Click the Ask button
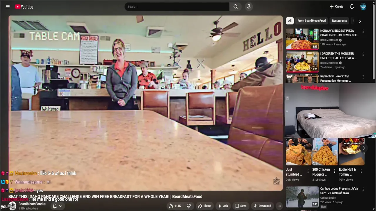 coord(223,206)
